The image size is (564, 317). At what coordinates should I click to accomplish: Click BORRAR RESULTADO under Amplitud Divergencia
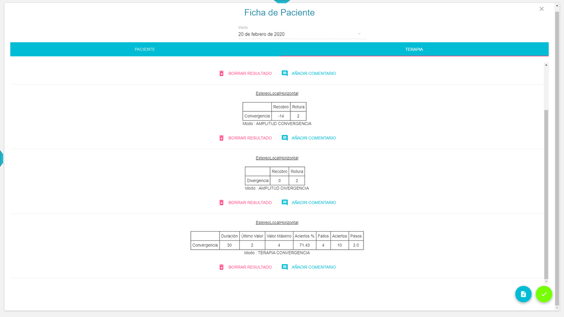250,203
